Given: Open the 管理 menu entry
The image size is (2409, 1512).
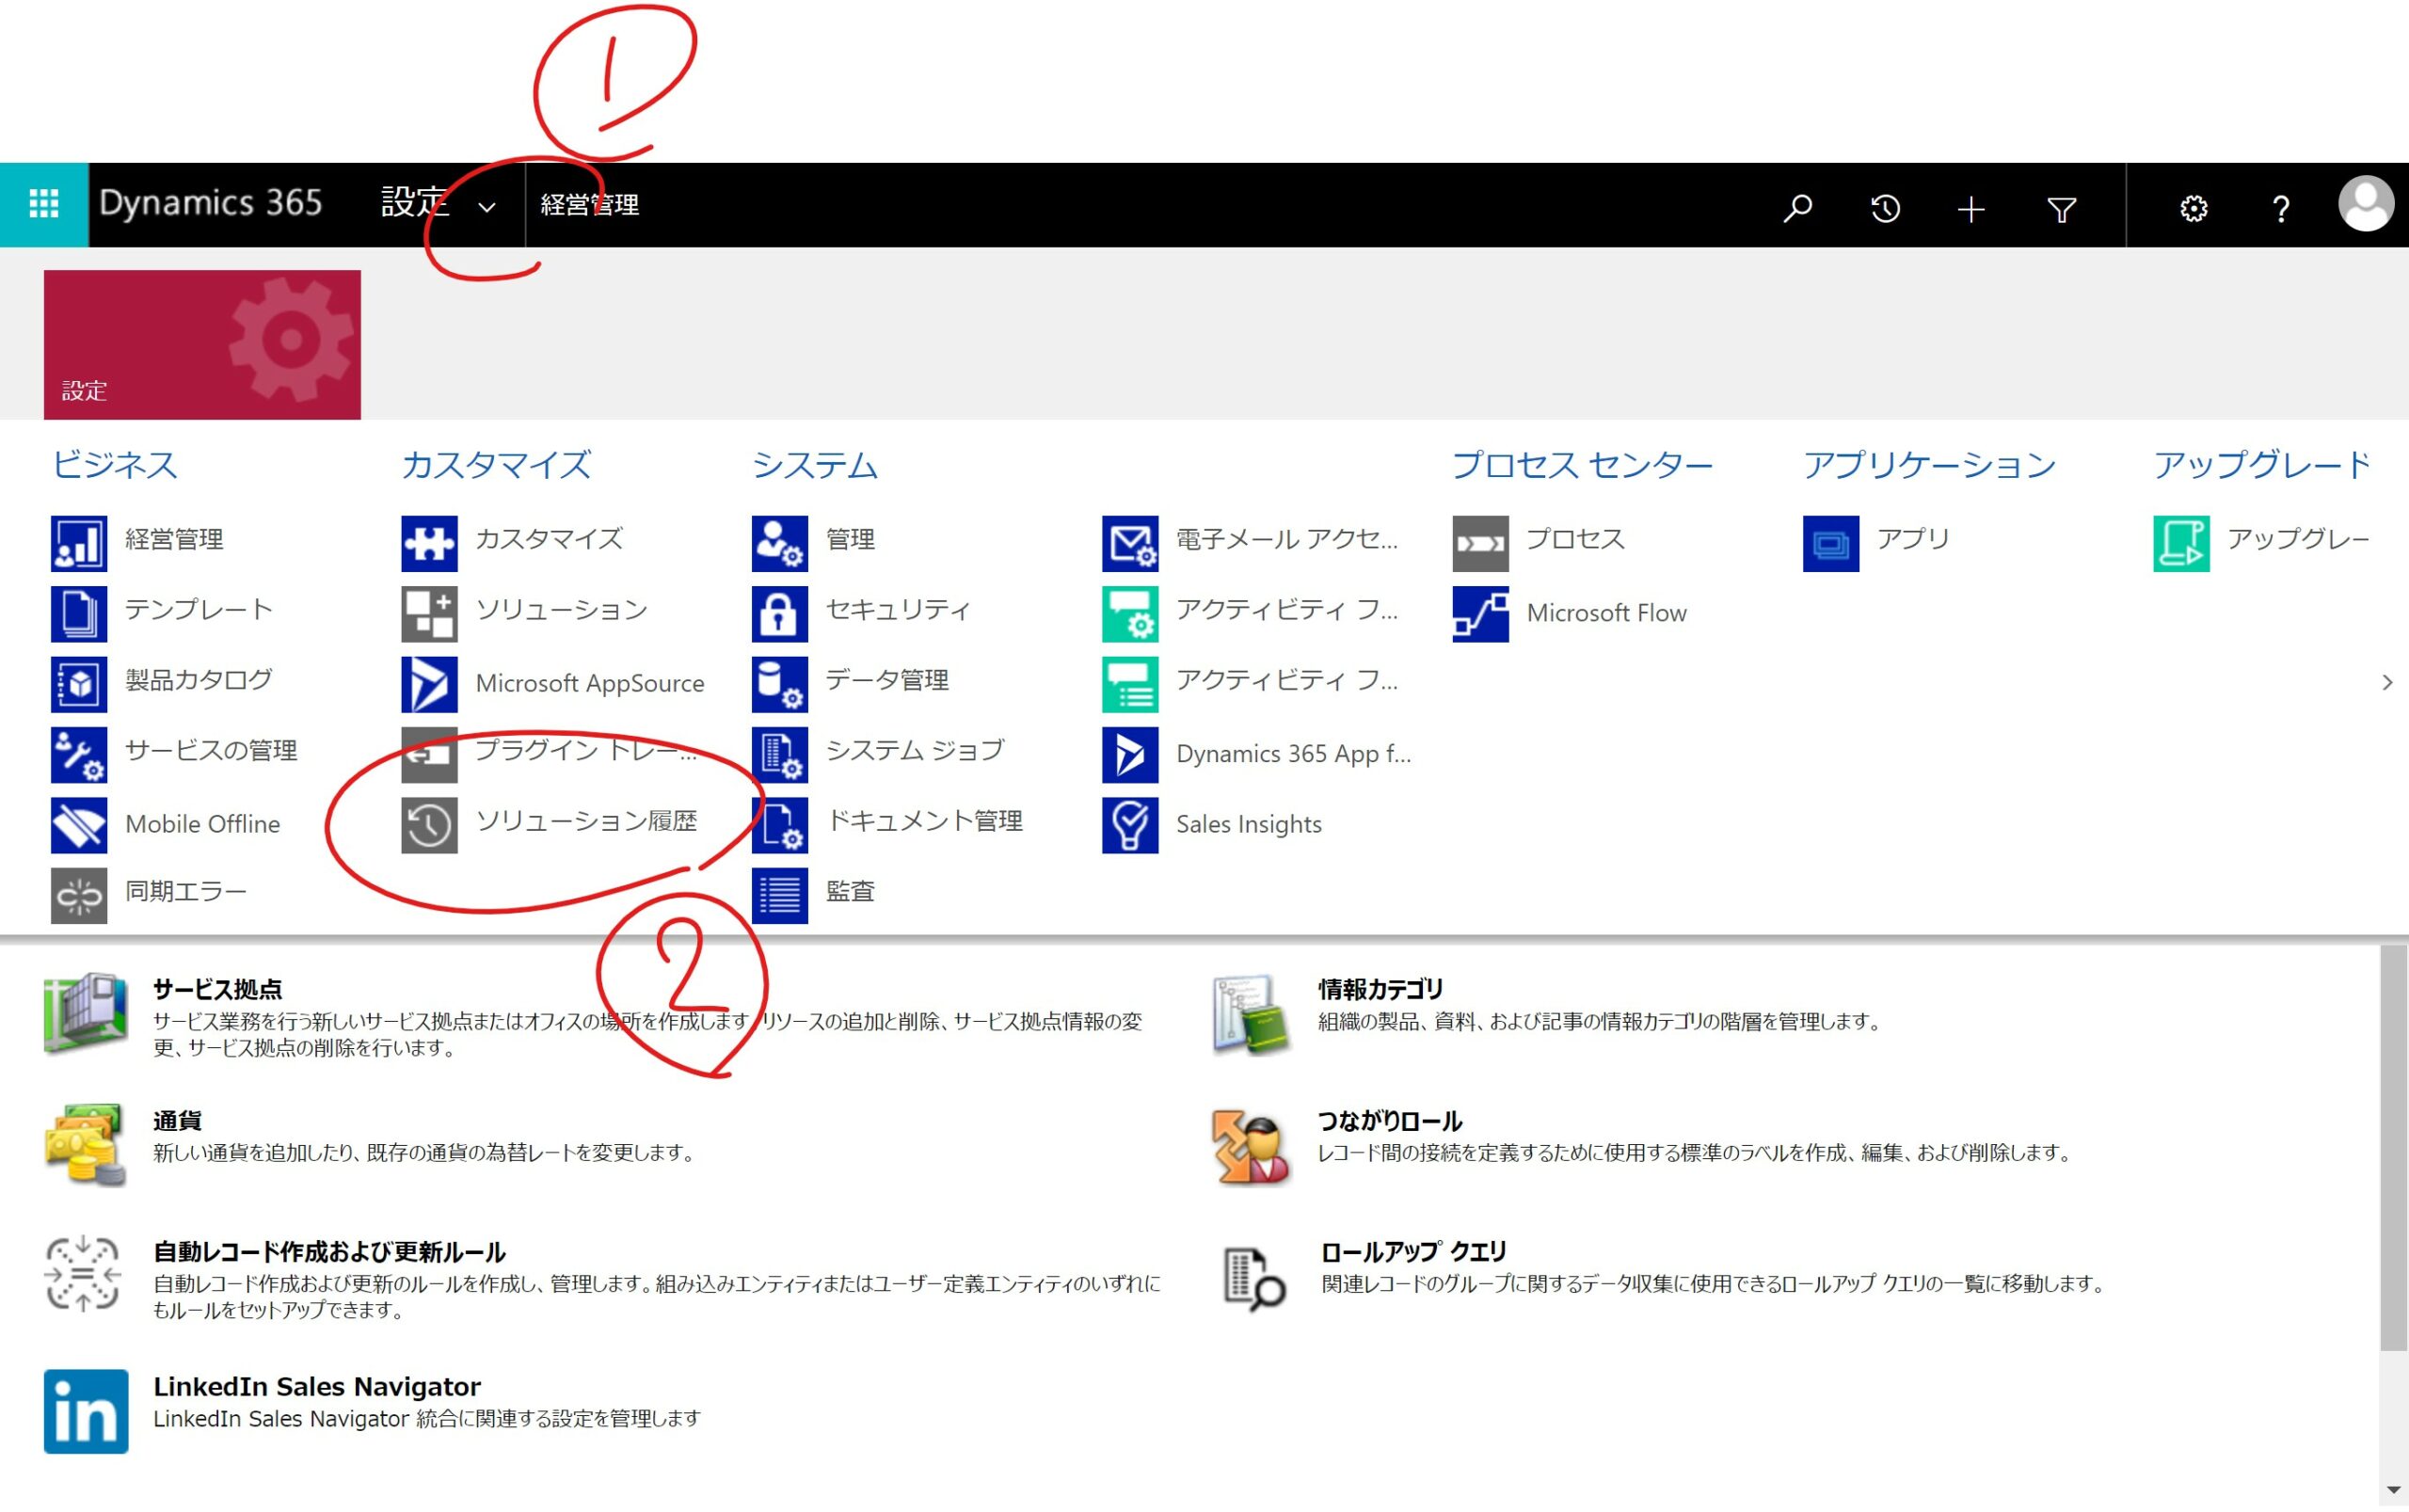Looking at the screenshot, I should tap(850, 539).
